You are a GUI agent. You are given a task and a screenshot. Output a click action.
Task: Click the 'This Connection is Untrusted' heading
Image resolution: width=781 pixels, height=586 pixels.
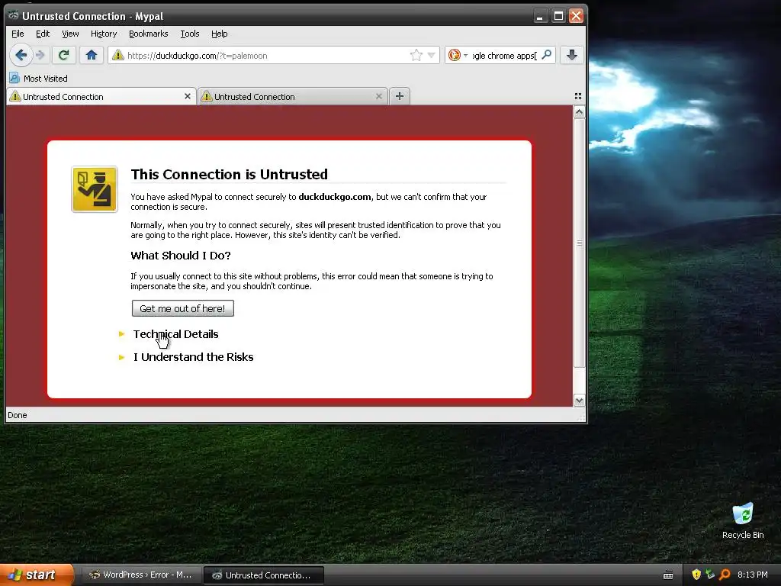229,175
